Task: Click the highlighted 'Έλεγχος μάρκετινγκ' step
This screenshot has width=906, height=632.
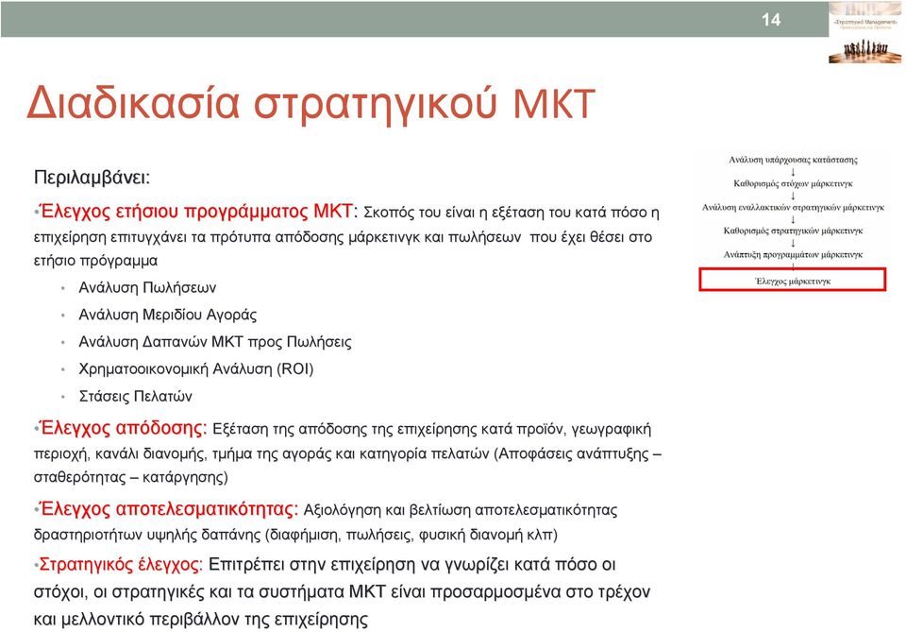Action: [x=792, y=280]
